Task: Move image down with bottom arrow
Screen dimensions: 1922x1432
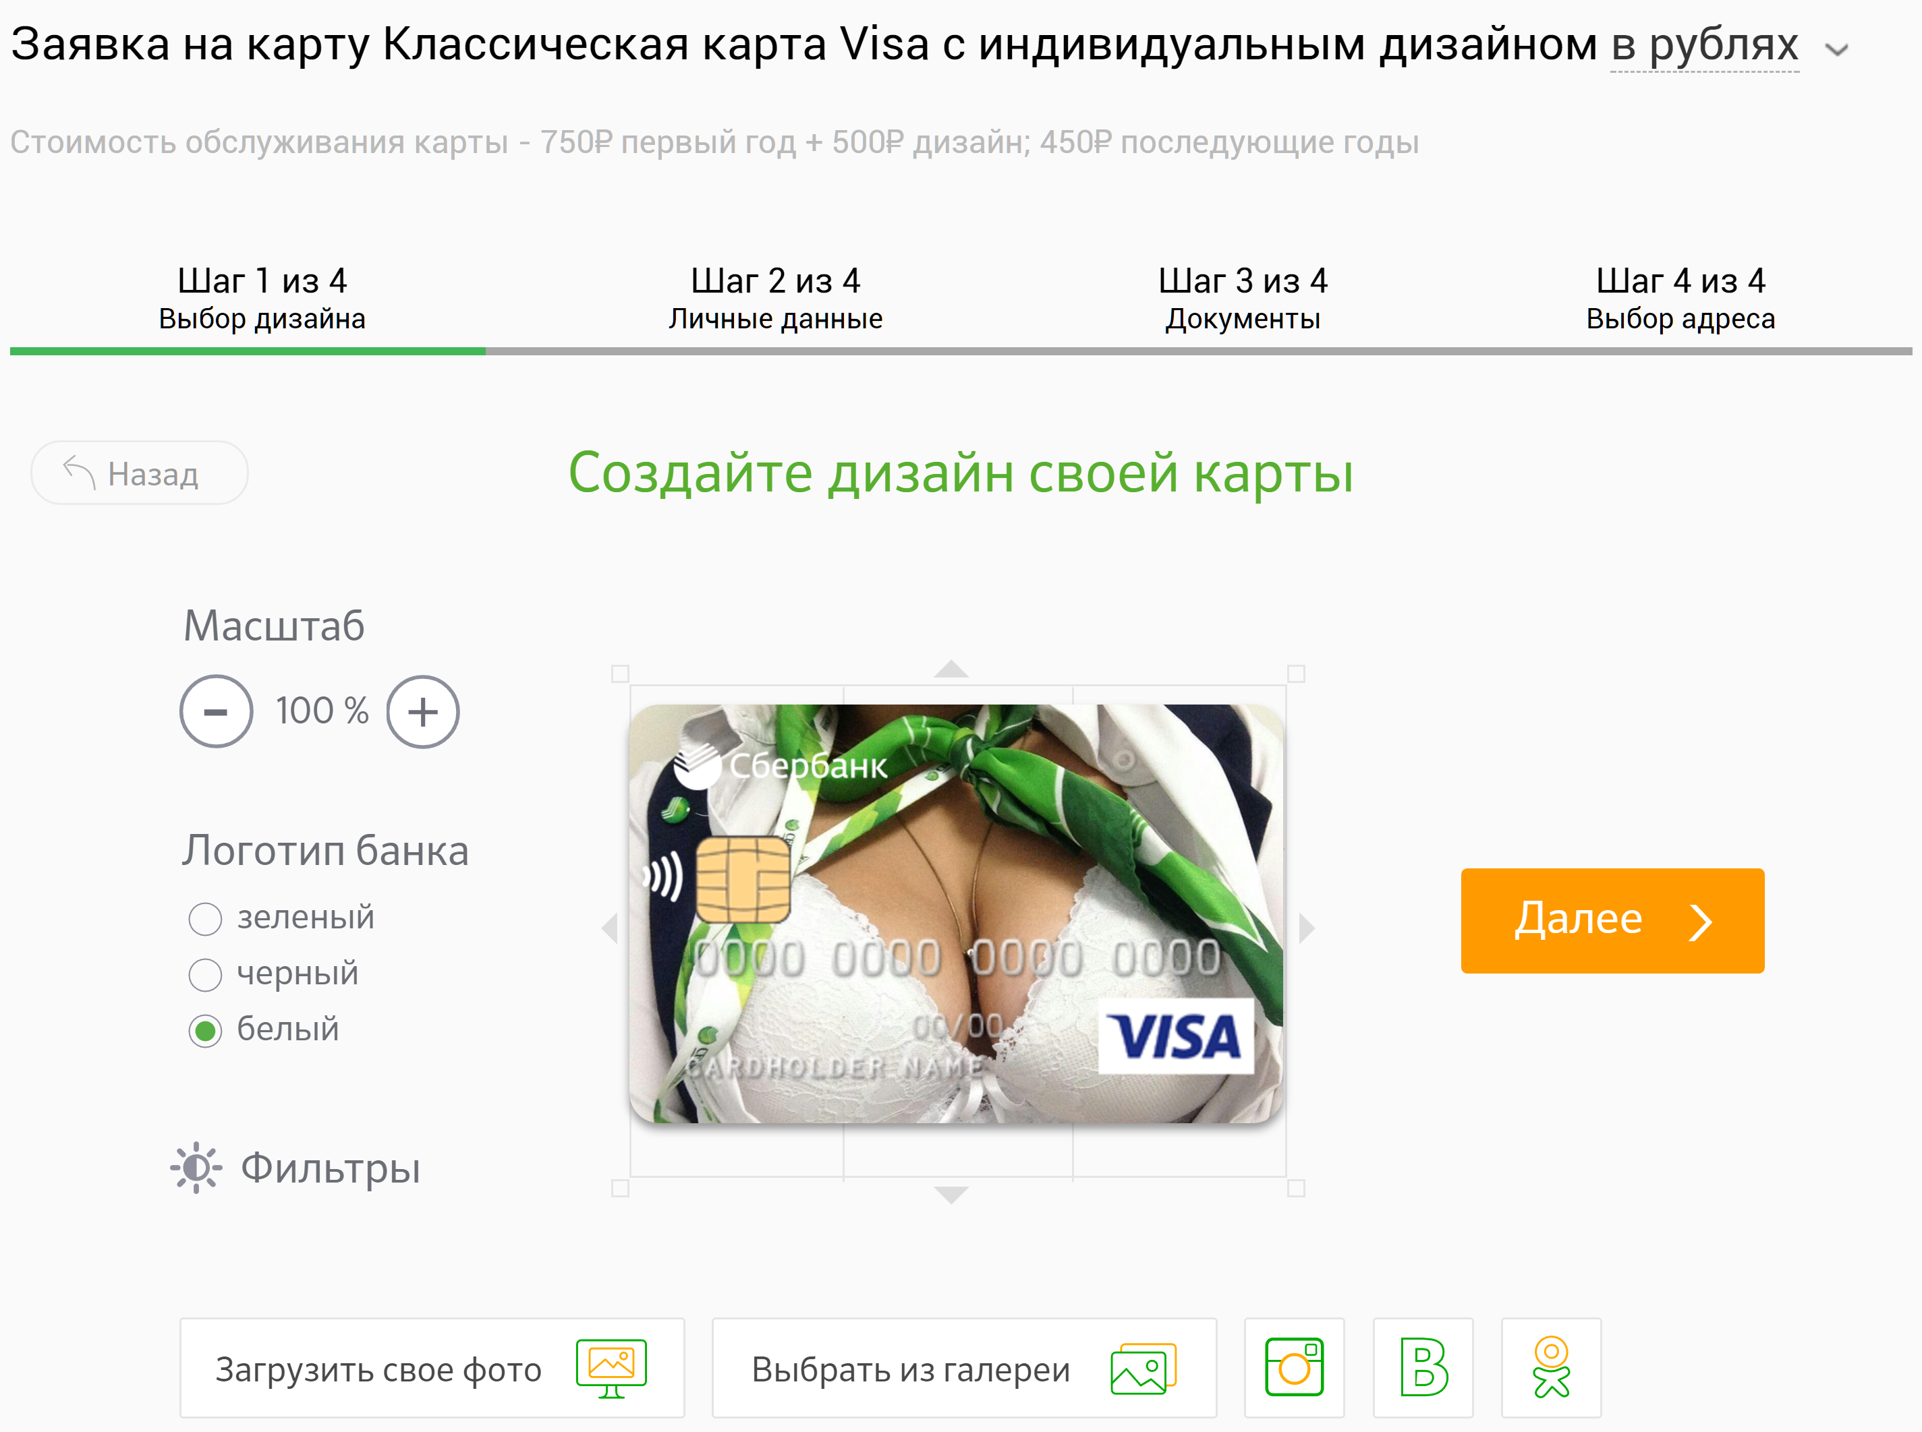Action: pyautogui.click(x=951, y=1195)
